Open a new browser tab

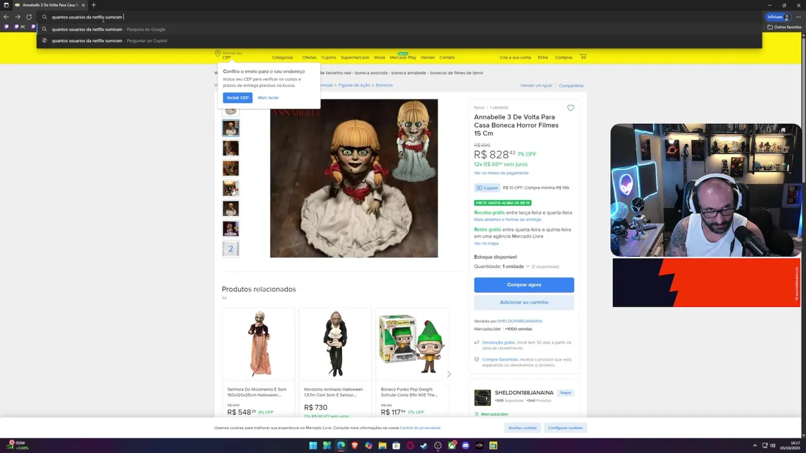click(x=93, y=5)
